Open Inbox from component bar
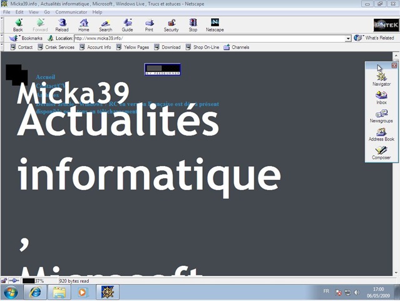 [381, 98]
